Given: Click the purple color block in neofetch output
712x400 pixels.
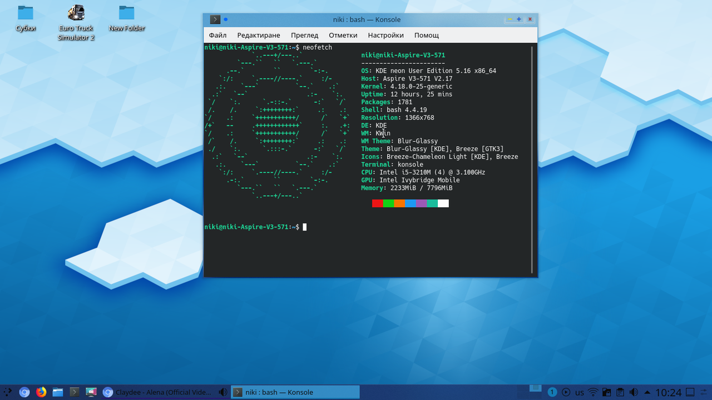Looking at the screenshot, I should (x=421, y=203).
